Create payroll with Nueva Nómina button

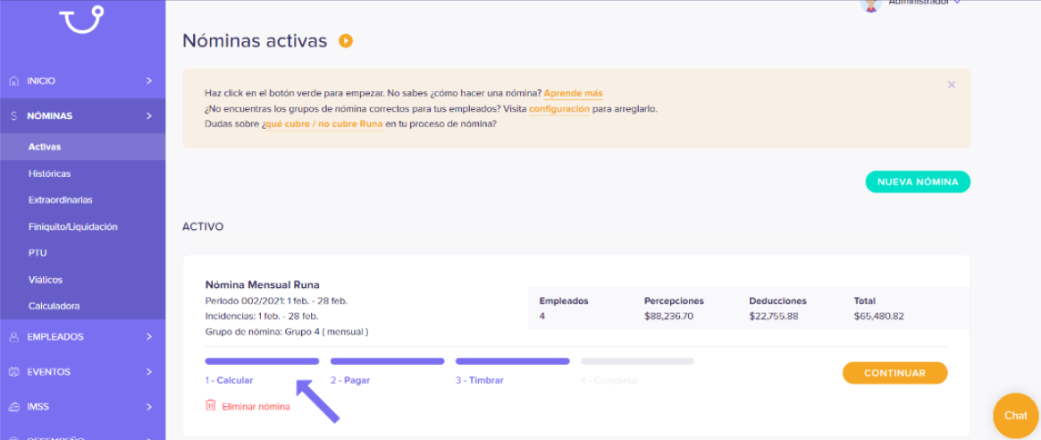point(918,182)
